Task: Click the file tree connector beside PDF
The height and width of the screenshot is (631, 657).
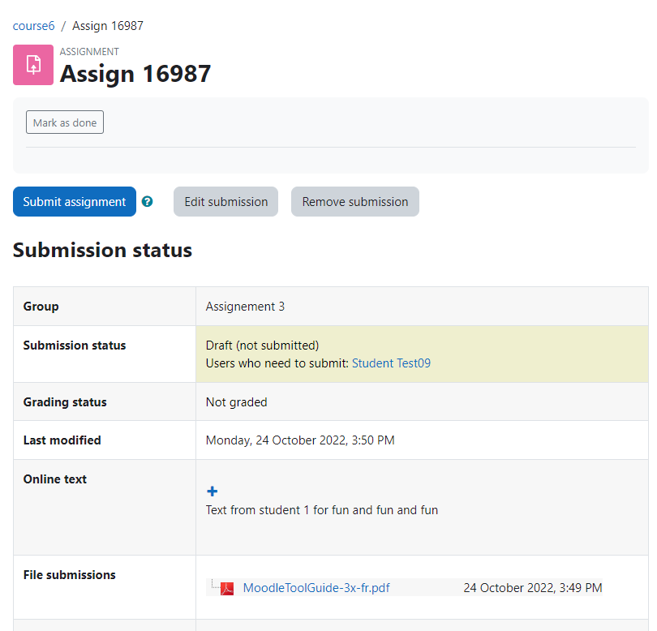Action: coord(214,584)
